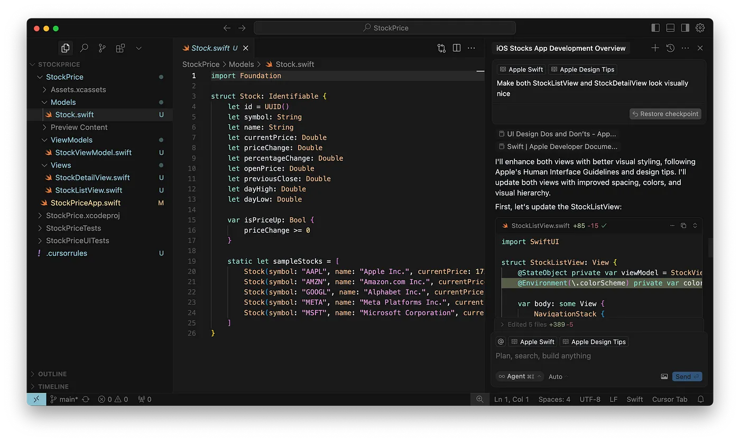
Task: Open the Extensions view icon
Action: click(x=121, y=48)
